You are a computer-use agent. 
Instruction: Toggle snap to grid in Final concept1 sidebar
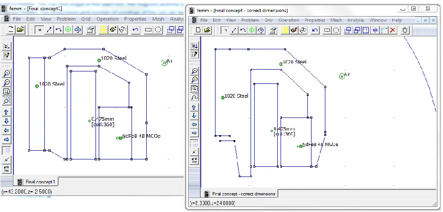7,160
